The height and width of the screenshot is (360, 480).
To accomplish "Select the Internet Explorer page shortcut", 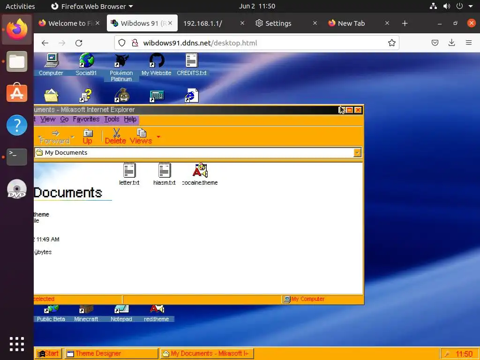I will pos(192,96).
